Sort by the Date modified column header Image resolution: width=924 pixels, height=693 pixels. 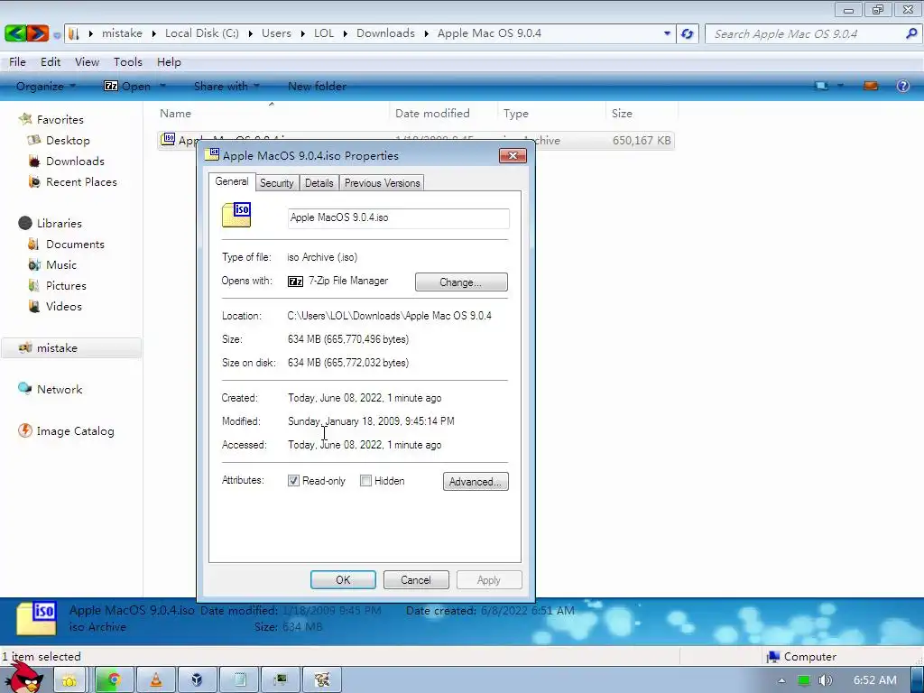click(x=432, y=113)
